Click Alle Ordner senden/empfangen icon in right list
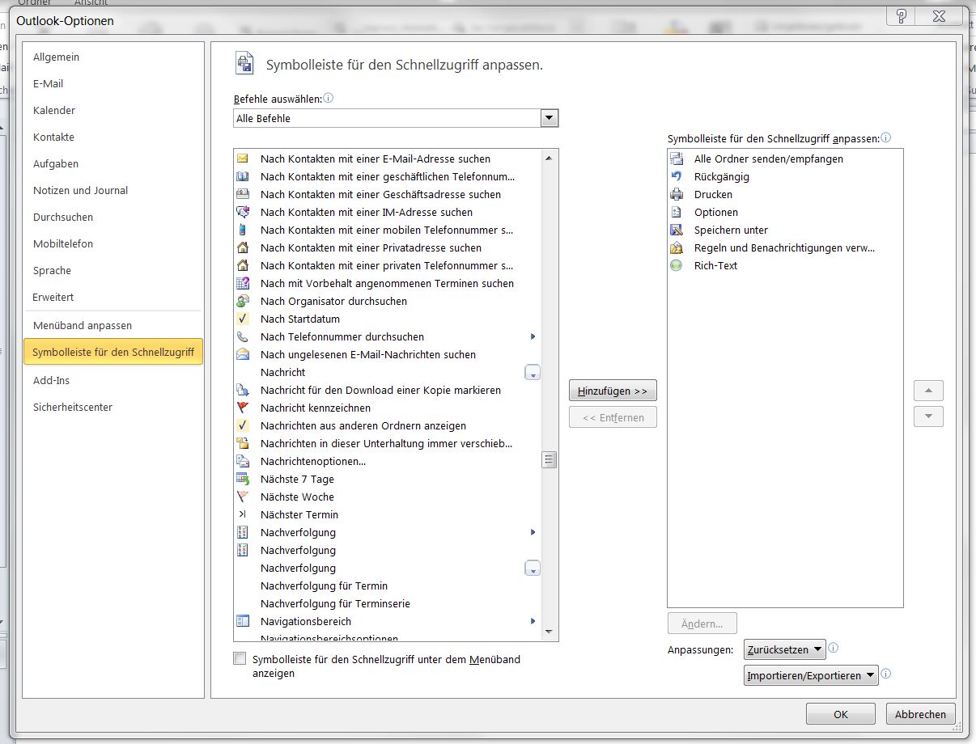 [677, 159]
